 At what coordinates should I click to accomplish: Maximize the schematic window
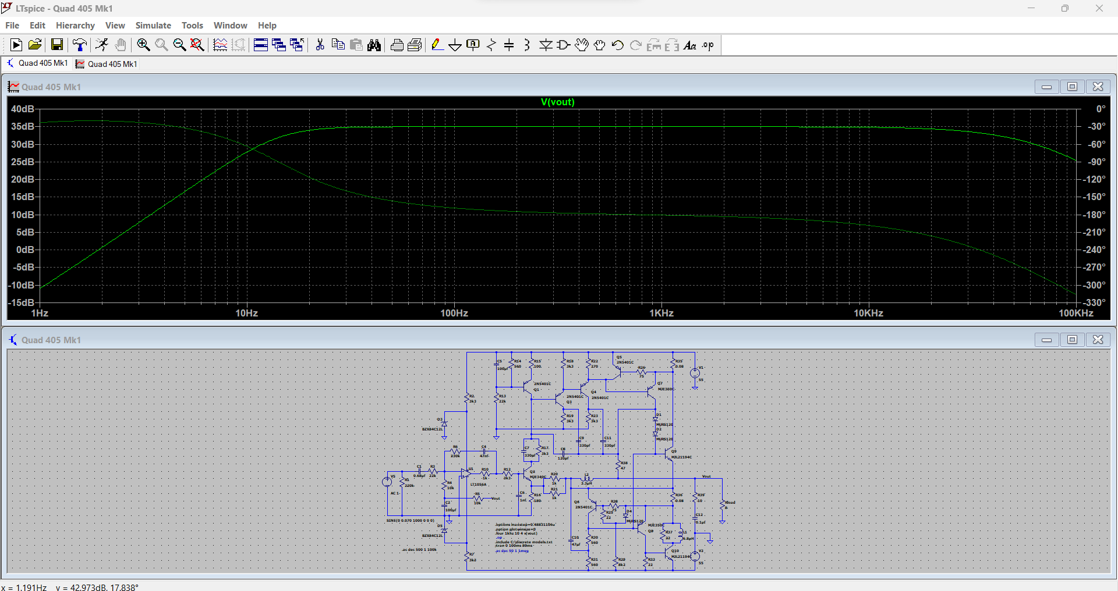point(1072,340)
